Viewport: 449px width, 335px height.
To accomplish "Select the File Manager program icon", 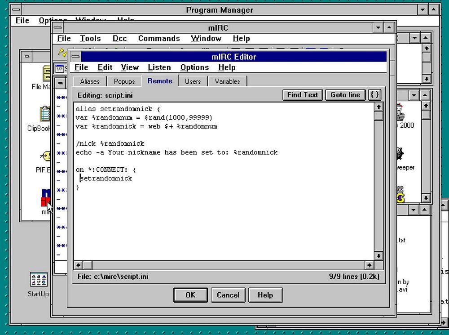I will [47, 73].
